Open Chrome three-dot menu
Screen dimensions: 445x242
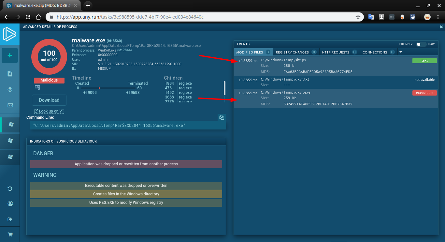pos(438,17)
